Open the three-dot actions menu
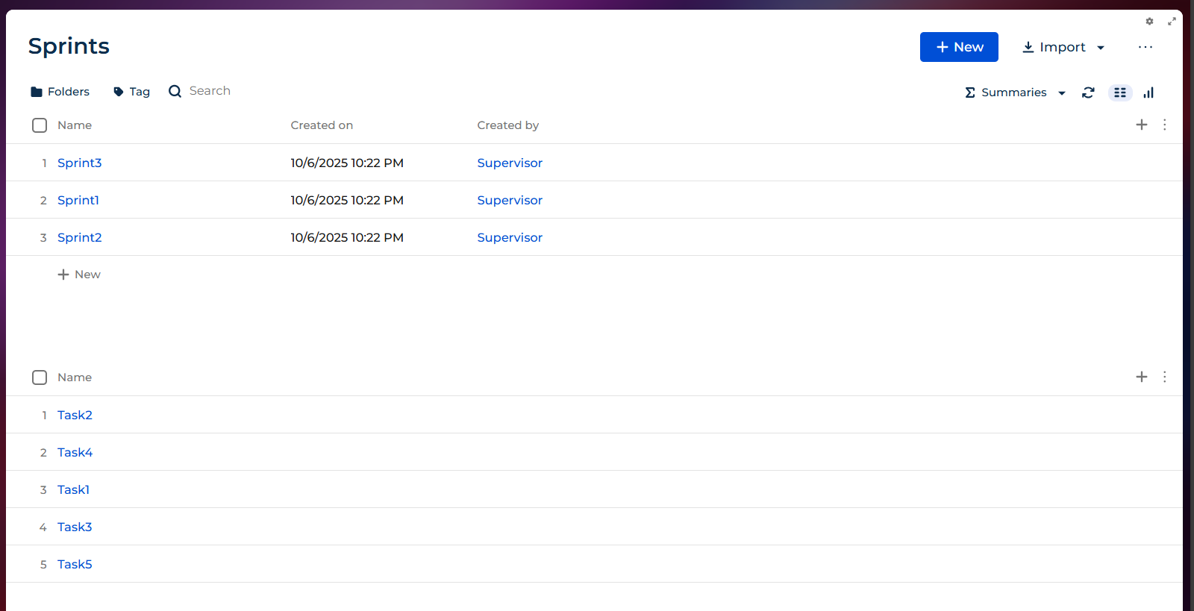This screenshot has height=611, width=1194. tap(1145, 47)
